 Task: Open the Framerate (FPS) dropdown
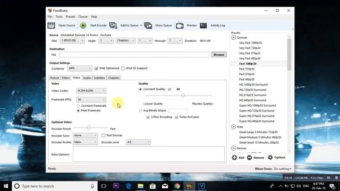coord(91,99)
